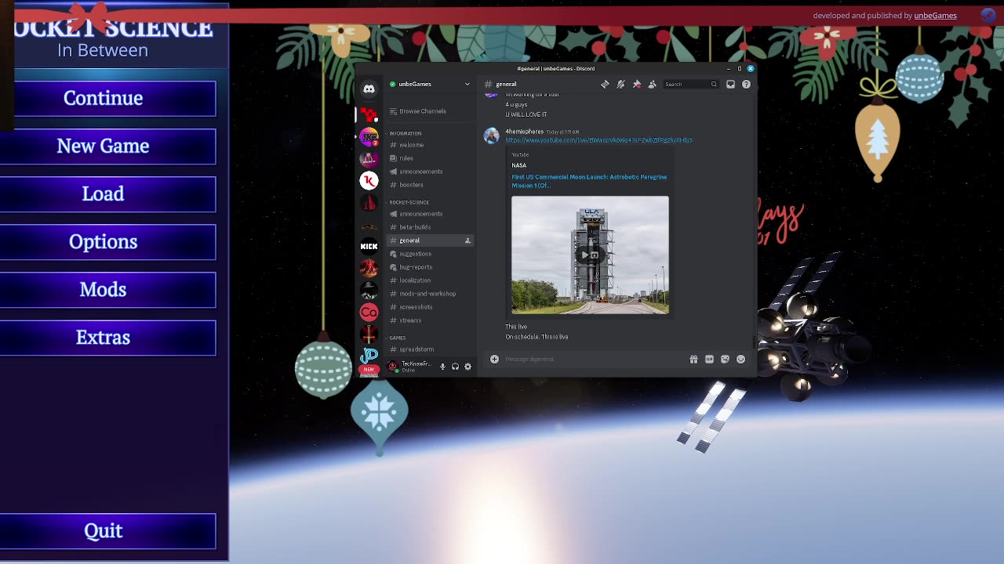
Task: Collapse the INFORMATION channel category
Action: tap(406, 133)
